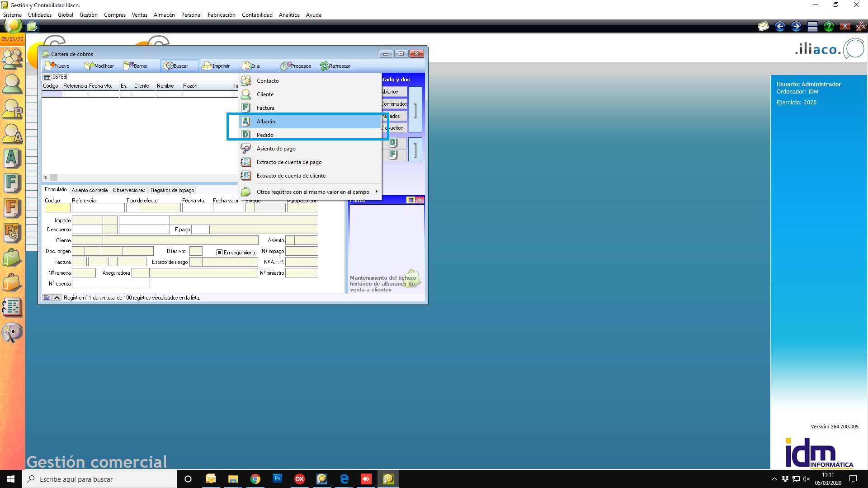Open the single client icon in sidebar
Screen dimensions: 868x488
[12, 84]
